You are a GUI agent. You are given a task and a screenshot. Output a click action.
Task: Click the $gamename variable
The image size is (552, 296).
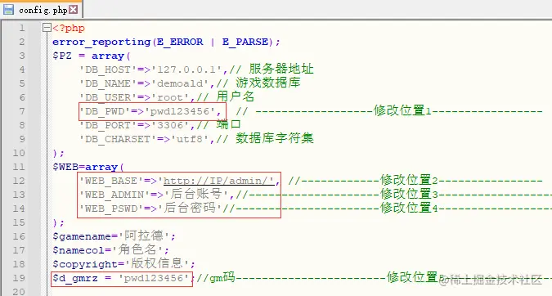click(82, 236)
